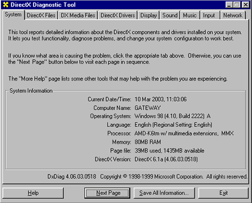Open the DX Media Files tab
The image size is (252, 203).
(x=78, y=16)
